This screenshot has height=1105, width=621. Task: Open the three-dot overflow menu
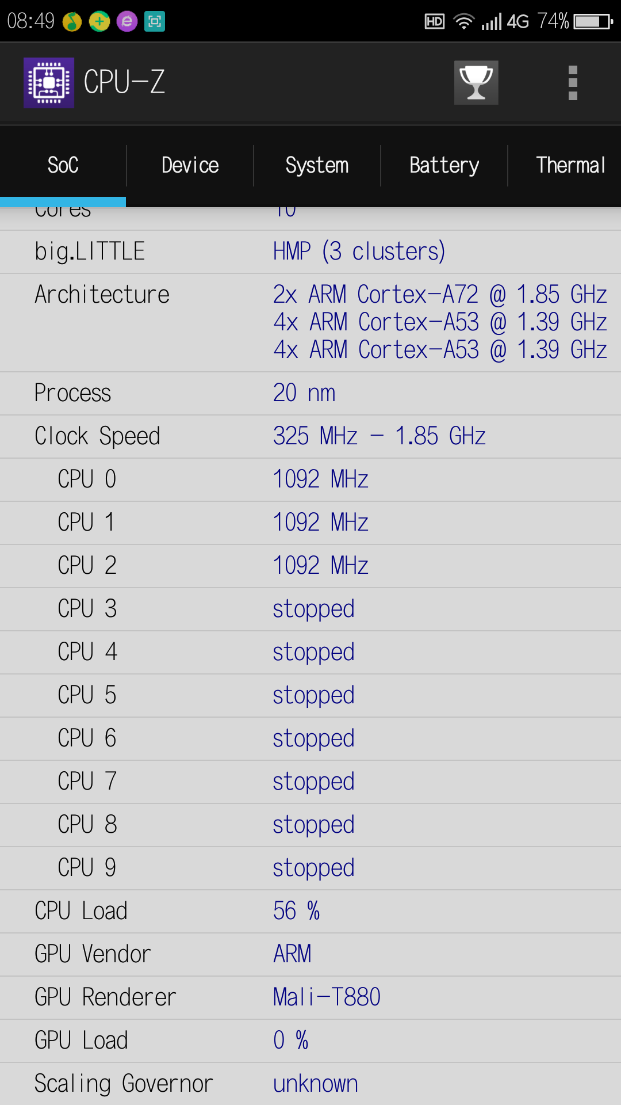[x=572, y=83]
